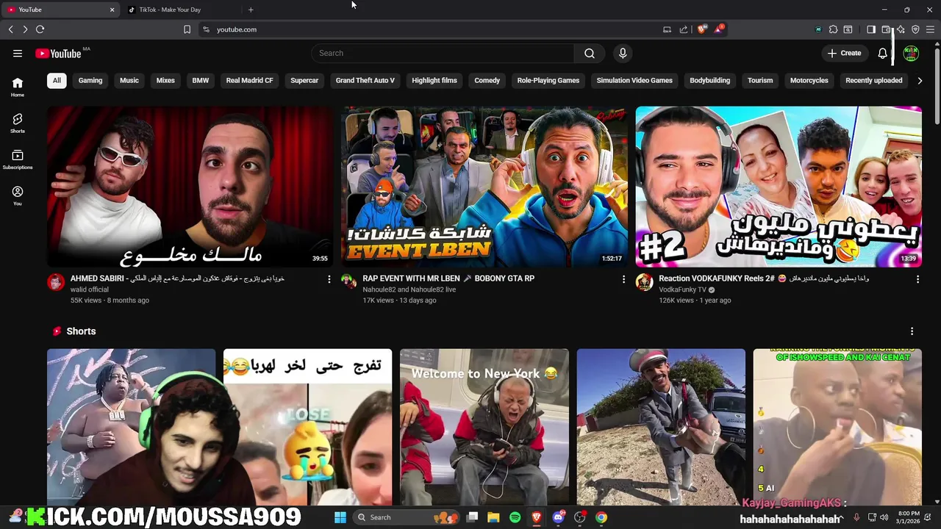Open YouTube notifications bell

pos(883,53)
